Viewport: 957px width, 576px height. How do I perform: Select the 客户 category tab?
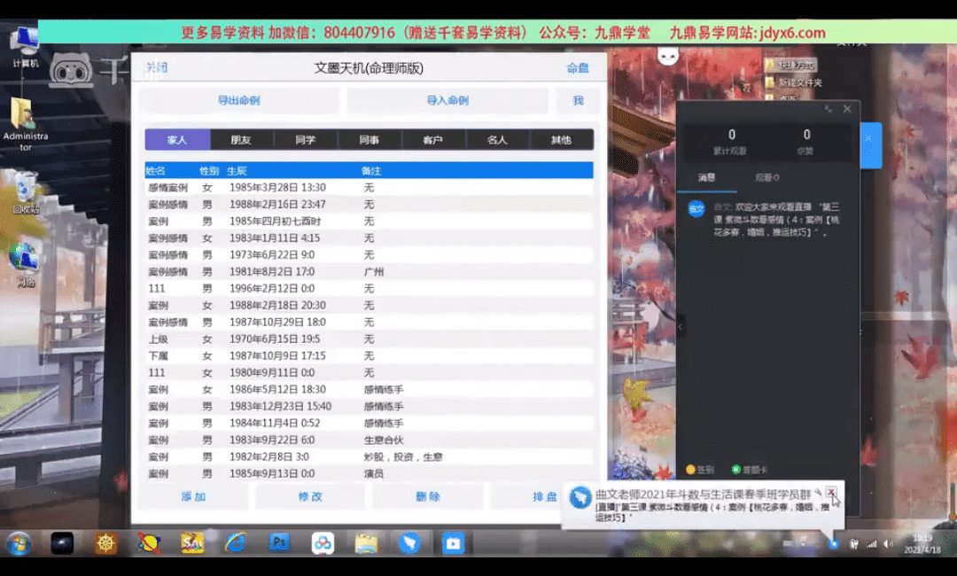point(432,140)
